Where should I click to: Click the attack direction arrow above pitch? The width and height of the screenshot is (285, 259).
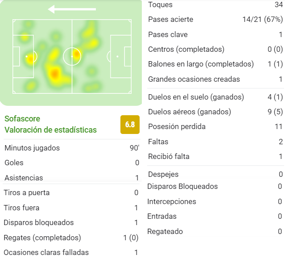tap(72, 9)
